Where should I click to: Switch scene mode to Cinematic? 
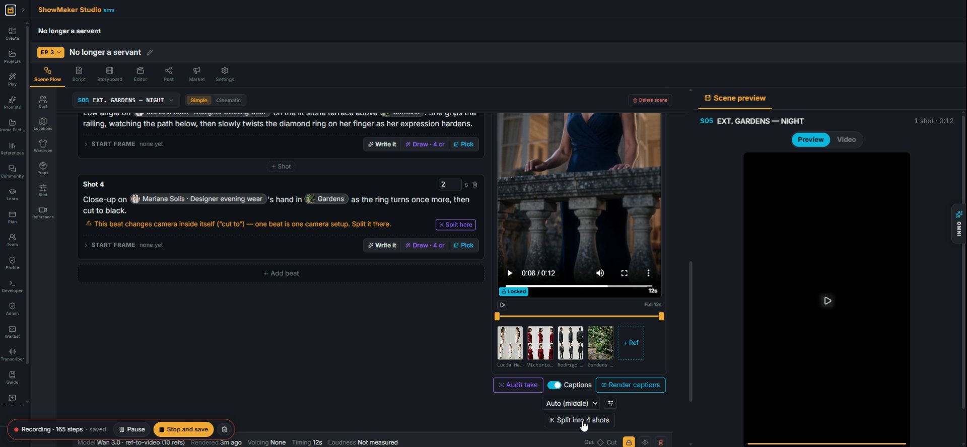pos(228,100)
